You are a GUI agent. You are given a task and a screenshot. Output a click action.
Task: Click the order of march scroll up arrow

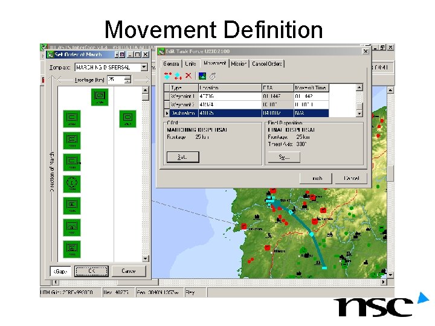pos(146,90)
